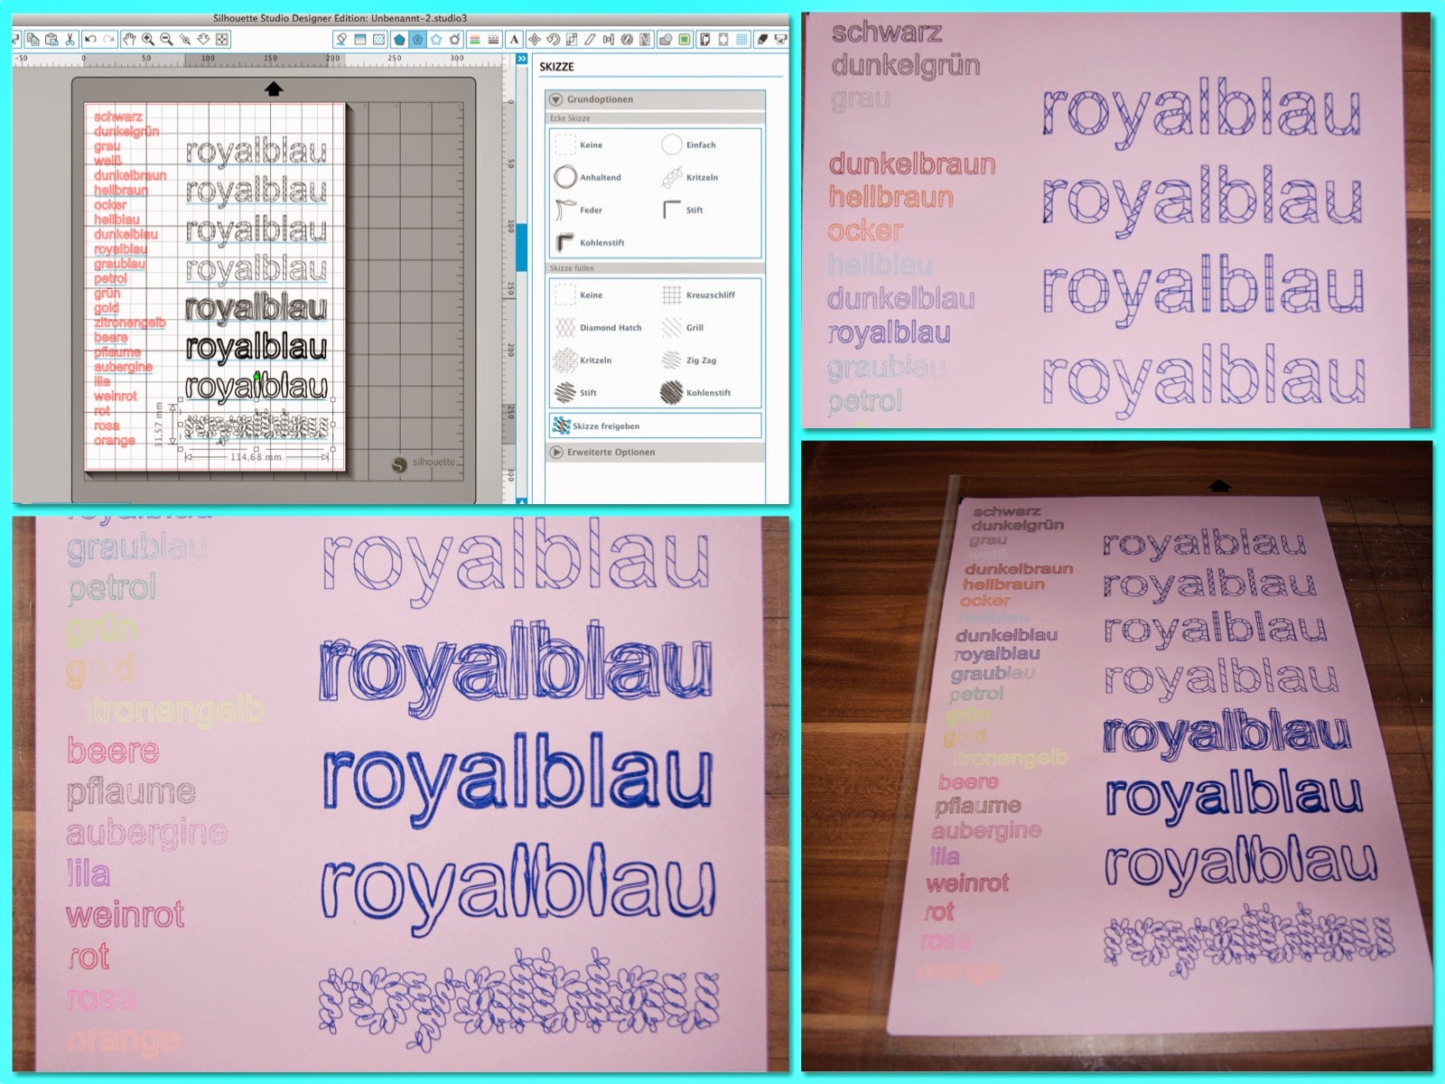The image size is (1445, 1084).
Task: Choose 'Kritzeln' under Skizze füllen
Action: 583,360
